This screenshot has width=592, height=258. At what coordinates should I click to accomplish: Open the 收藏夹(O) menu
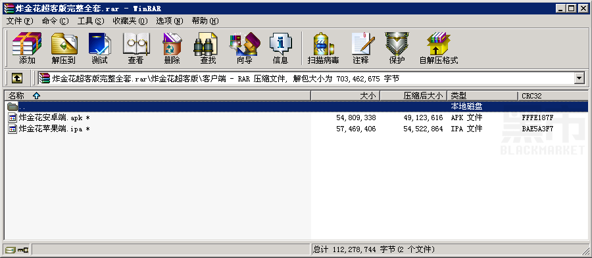[130, 21]
